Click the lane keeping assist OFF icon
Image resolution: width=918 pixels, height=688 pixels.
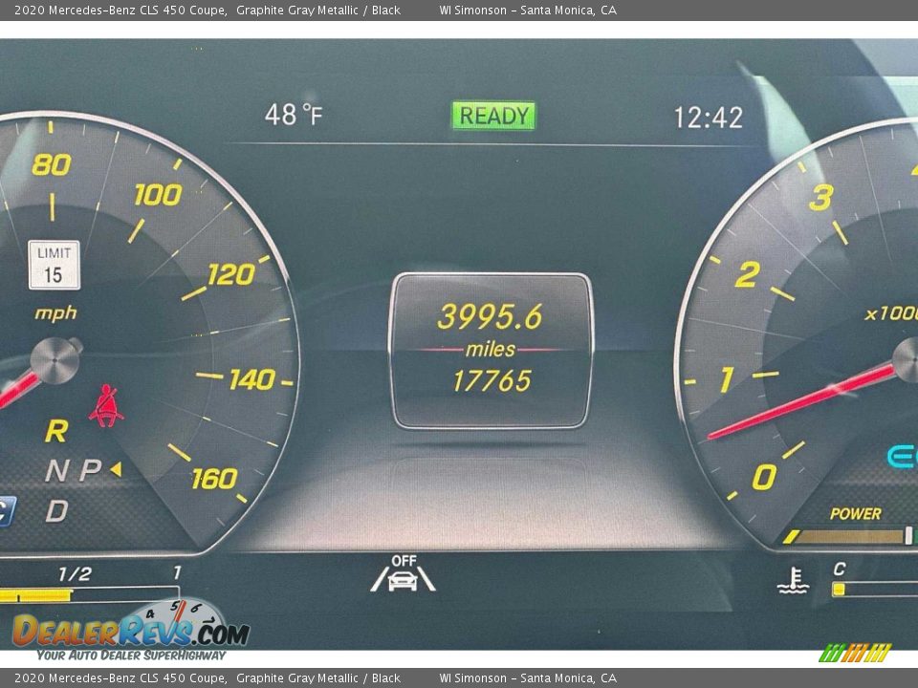pos(404,573)
